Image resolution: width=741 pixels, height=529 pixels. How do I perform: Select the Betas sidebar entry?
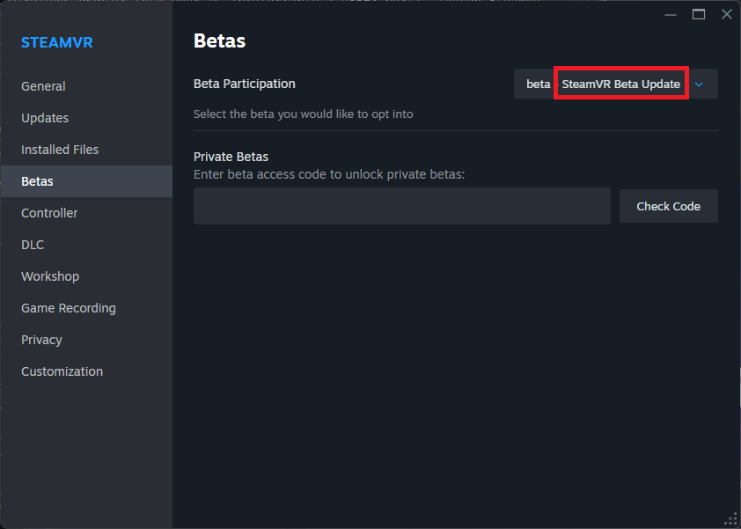[37, 180]
